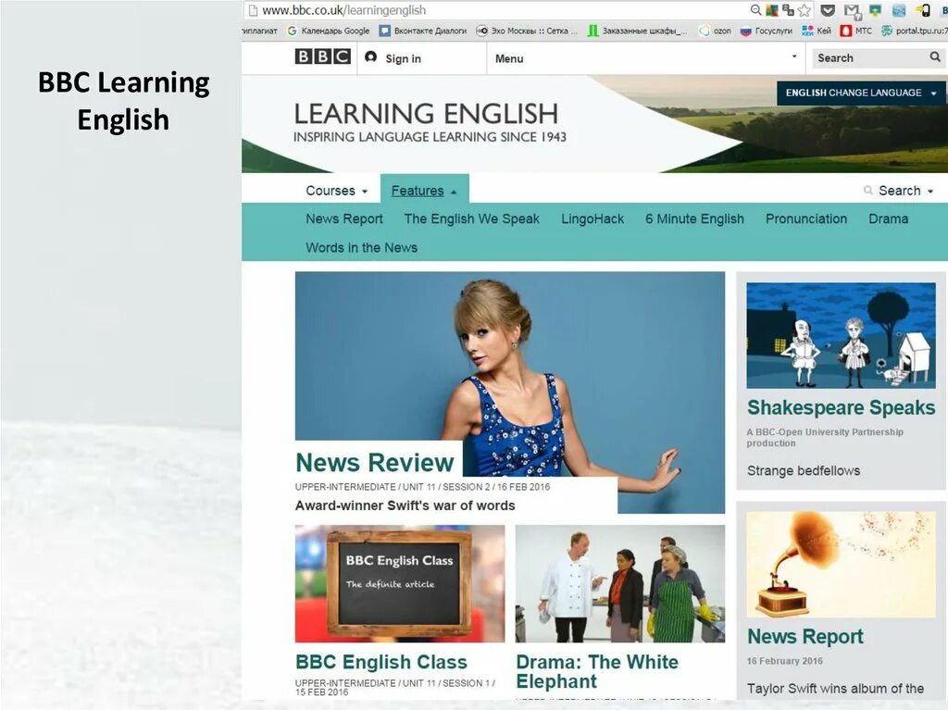This screenshot has width=948, height=710.
Task: Open the News Report feature
Action: [x=344, y=219]
